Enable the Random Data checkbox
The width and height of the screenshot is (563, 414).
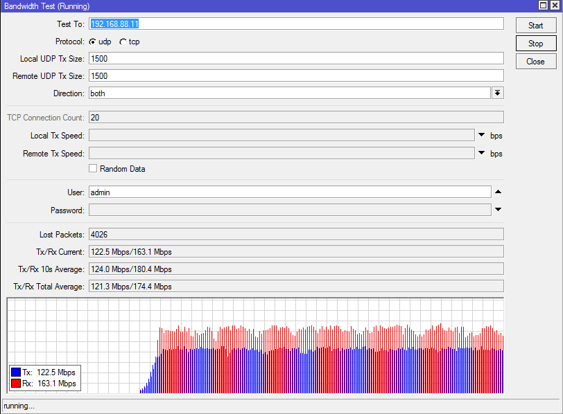coord(93,169)
